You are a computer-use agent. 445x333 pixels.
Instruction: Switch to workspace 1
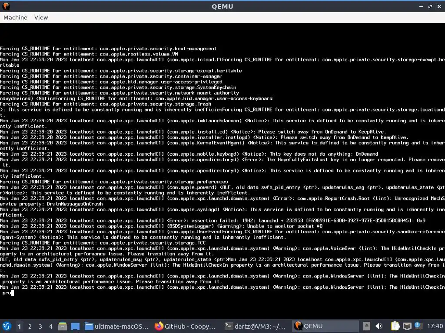coord(19,326)
